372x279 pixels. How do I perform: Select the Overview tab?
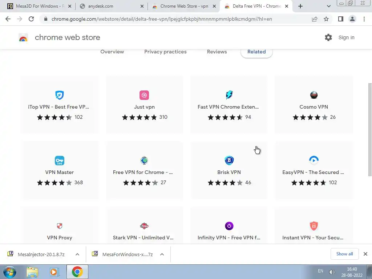[112, 52]
